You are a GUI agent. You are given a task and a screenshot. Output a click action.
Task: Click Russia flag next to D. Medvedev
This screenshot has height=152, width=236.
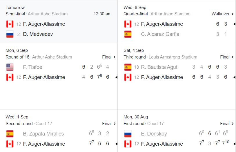(10, 34)
